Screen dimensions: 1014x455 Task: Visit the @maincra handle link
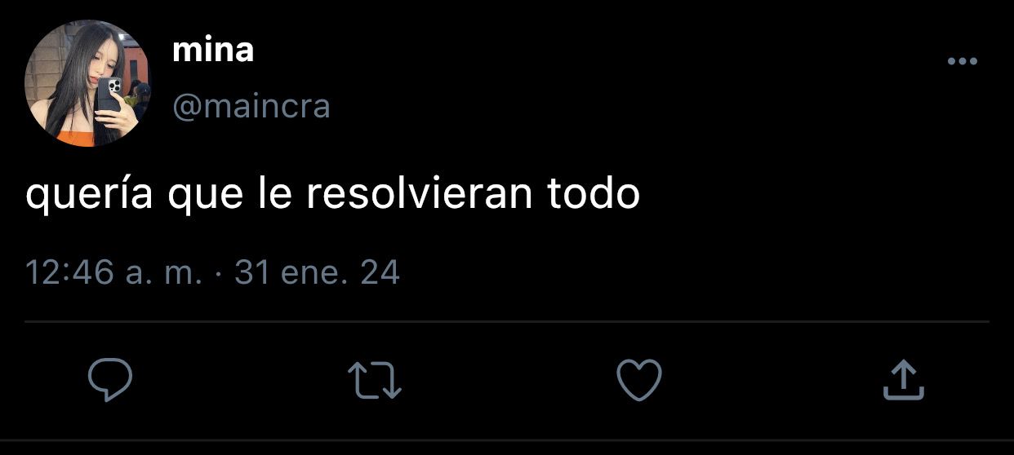(251, 107)
